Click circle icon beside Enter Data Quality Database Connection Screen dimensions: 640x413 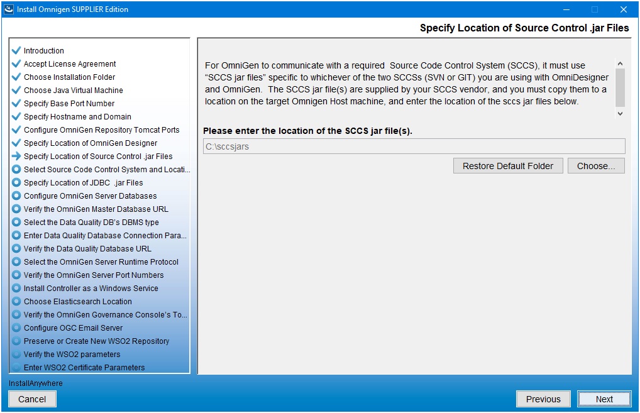pos(16,235)
